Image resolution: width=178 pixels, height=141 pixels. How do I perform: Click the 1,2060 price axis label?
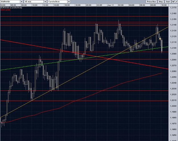(173, 71)
